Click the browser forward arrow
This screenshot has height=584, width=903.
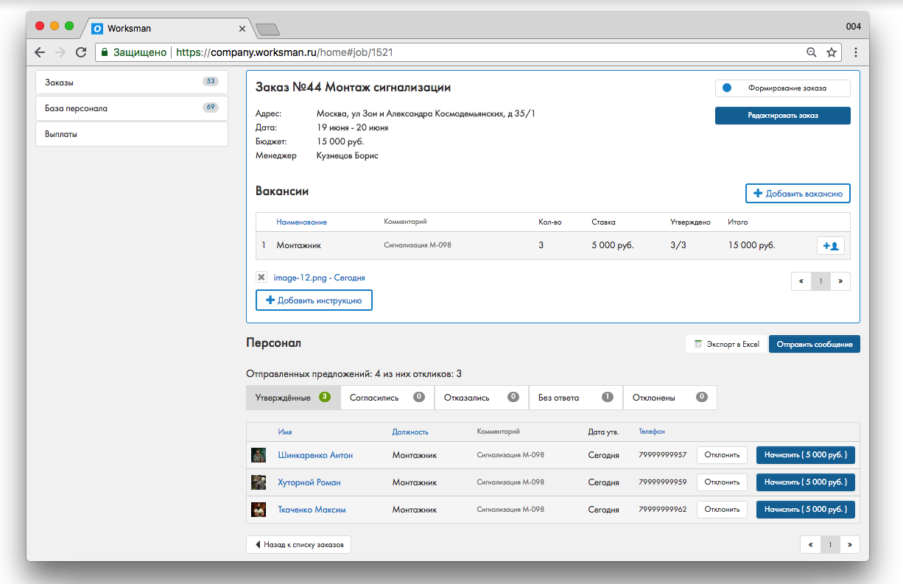click(x=60, y=52)
